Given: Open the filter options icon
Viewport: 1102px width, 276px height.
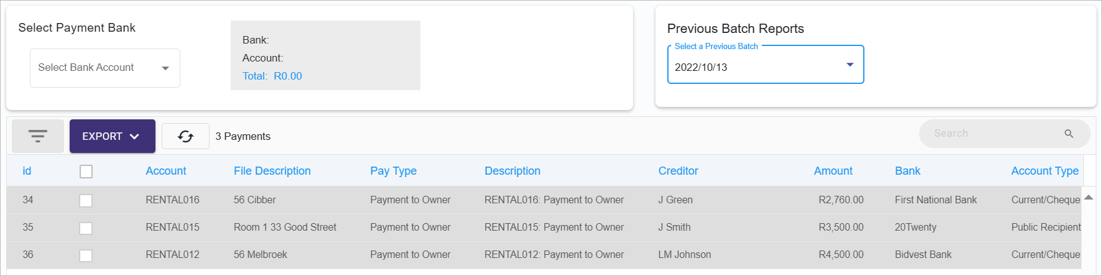Looking at the screenshot, I should click(38, 136).
